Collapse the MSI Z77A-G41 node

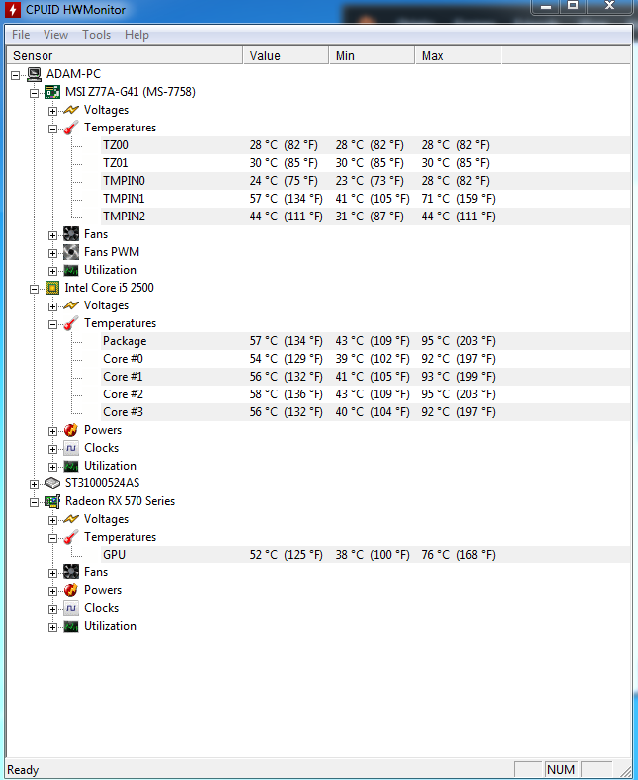coord(34,93)
